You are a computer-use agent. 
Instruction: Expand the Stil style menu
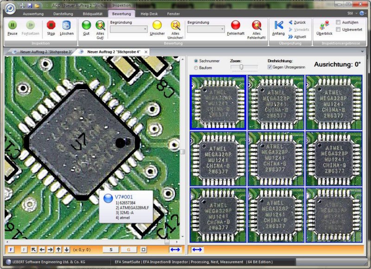[352, 13]
